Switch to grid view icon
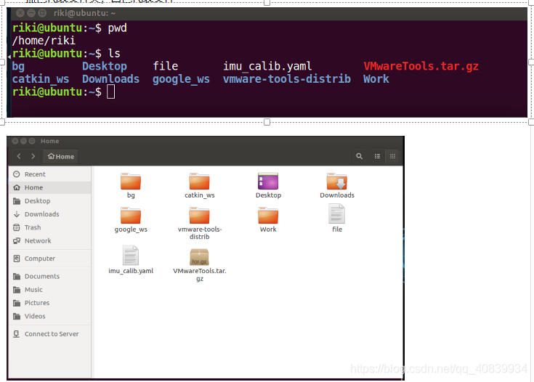Screen dimensions: 534x382 click(392, 156)
